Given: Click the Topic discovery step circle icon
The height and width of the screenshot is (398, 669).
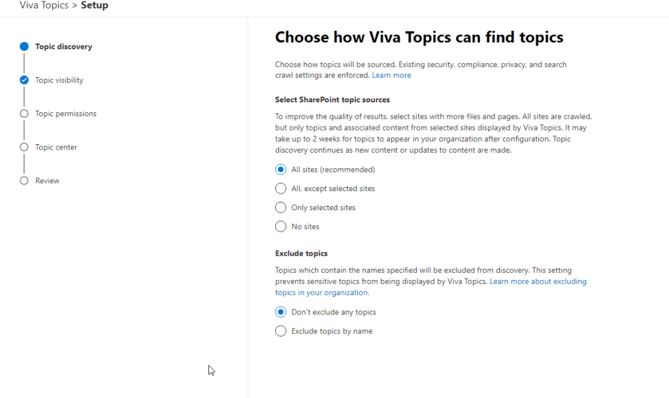Looking at the screenshot, I should (x=24, y=46).
